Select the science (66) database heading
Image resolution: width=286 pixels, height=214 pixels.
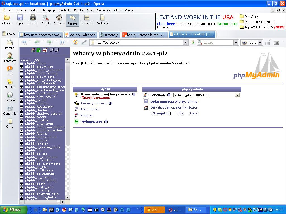pos(30,60)
